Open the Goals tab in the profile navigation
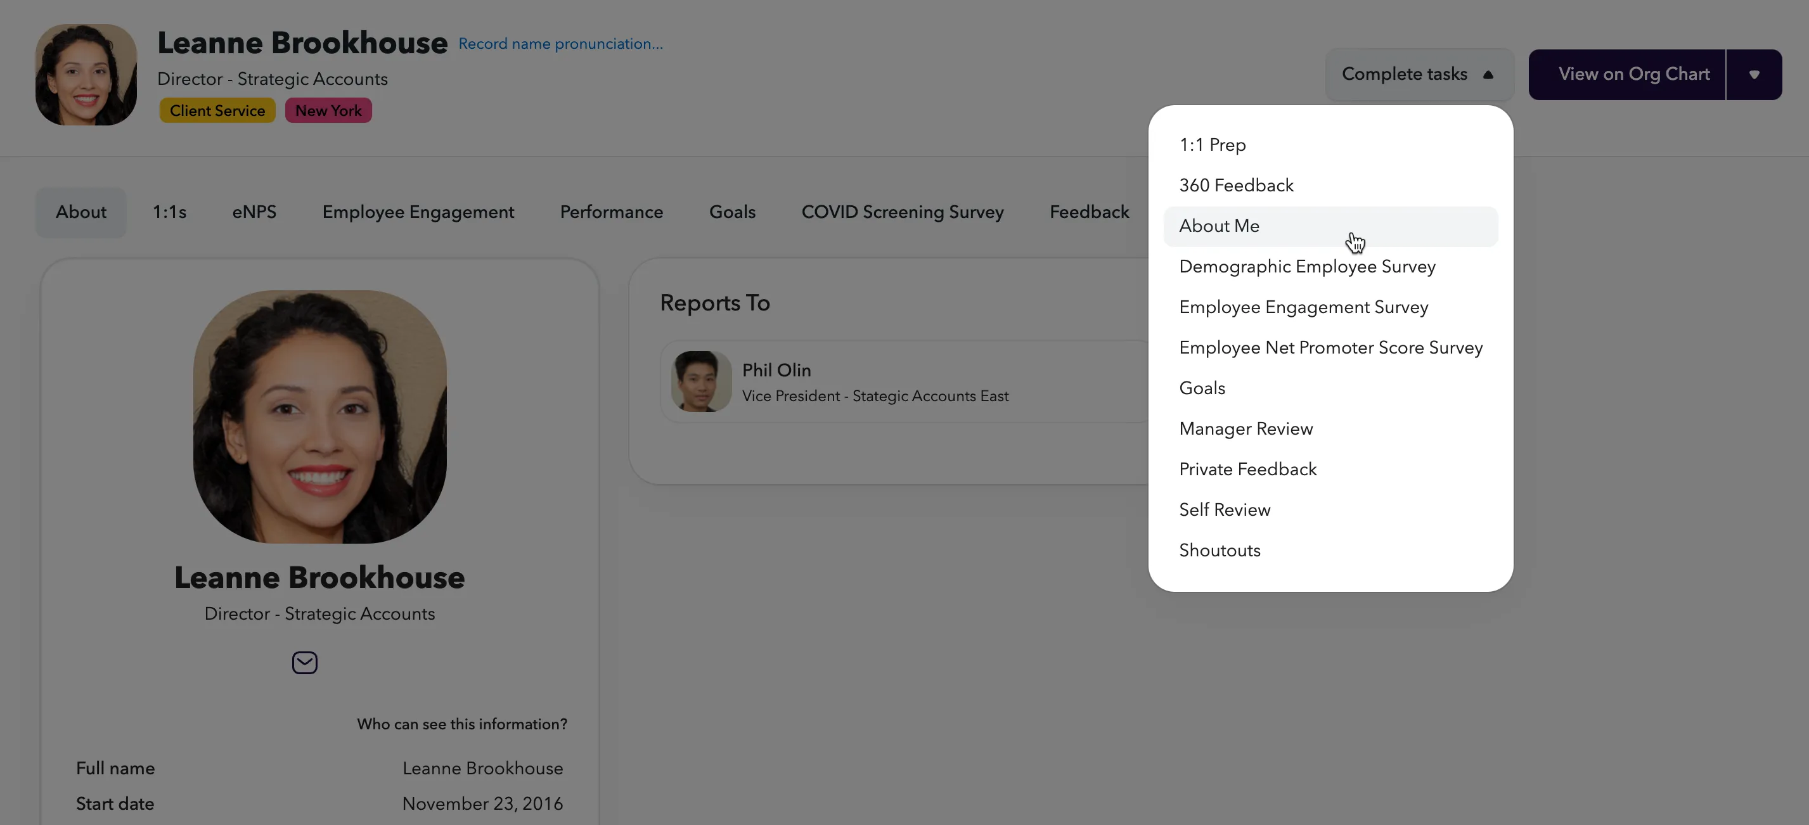 click(x=731, y=212)
